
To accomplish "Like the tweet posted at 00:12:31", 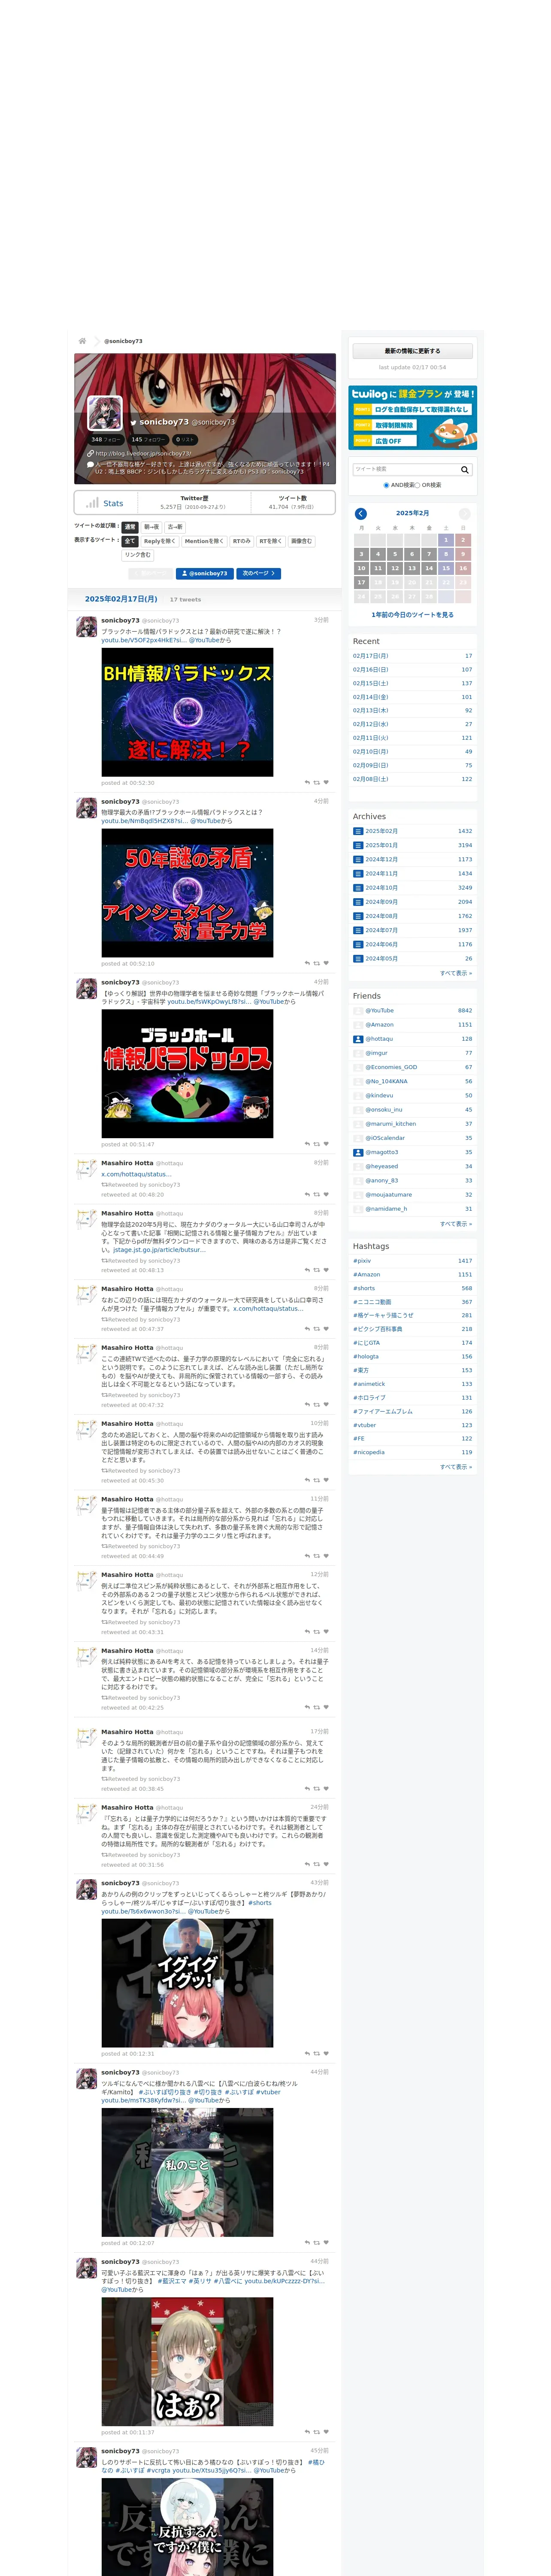I will 326,2054.
